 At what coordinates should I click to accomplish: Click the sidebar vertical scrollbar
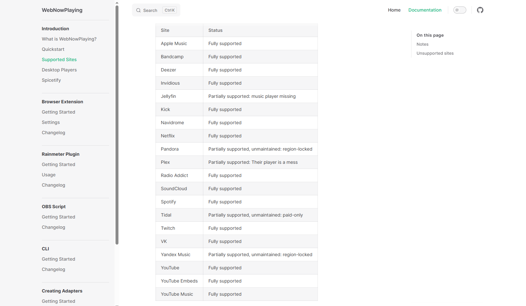coord(117,125)
